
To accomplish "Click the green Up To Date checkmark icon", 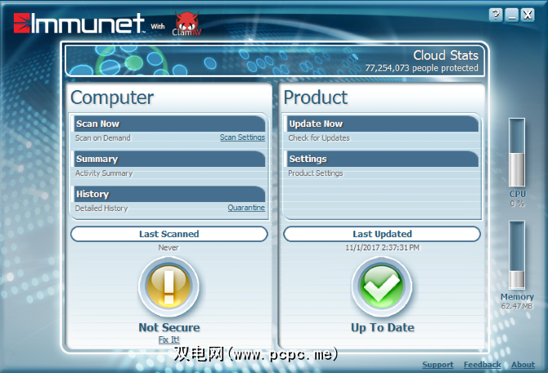I will (x=382, y=286).
